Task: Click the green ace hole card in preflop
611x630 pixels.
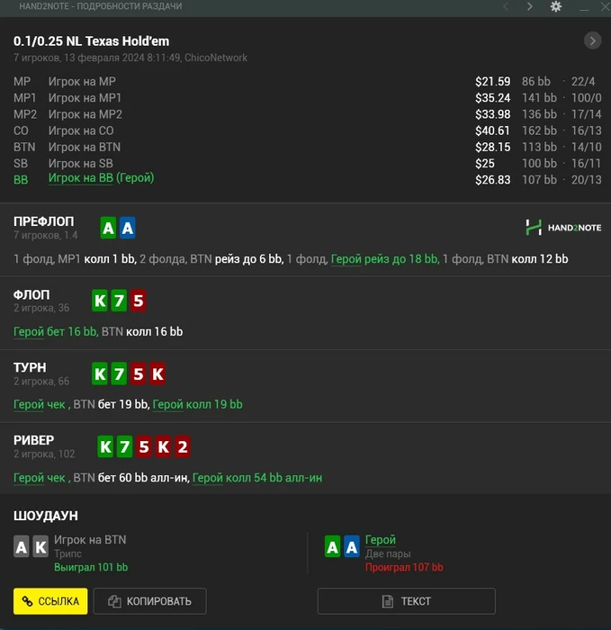Action: point(108,228)
